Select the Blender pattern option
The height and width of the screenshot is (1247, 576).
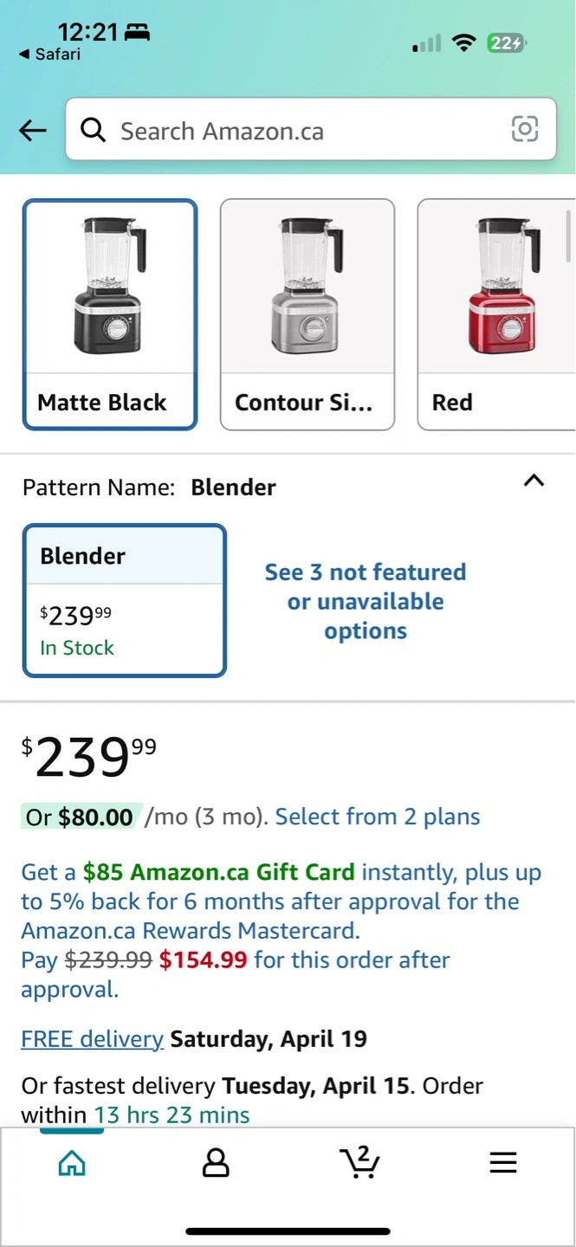124,599
